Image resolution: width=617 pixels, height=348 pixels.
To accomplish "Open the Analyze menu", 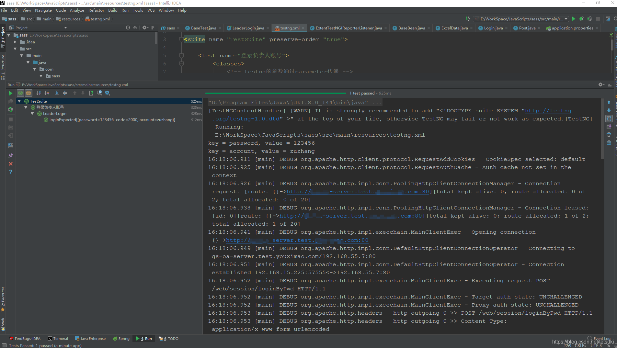I will coord(77,10).
